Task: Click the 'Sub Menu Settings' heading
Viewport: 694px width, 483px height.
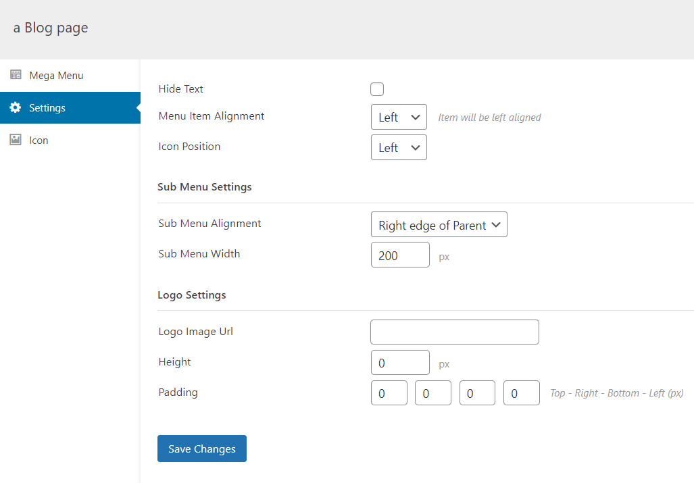Action: (x=205, y=187)
